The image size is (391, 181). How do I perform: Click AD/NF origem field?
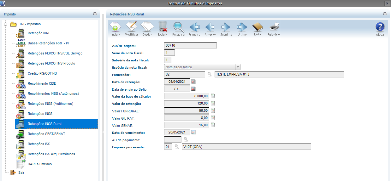coord(191,45)
